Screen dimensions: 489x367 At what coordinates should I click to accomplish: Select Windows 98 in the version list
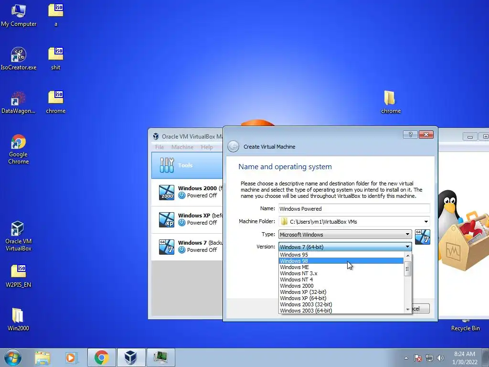[341, 261]
